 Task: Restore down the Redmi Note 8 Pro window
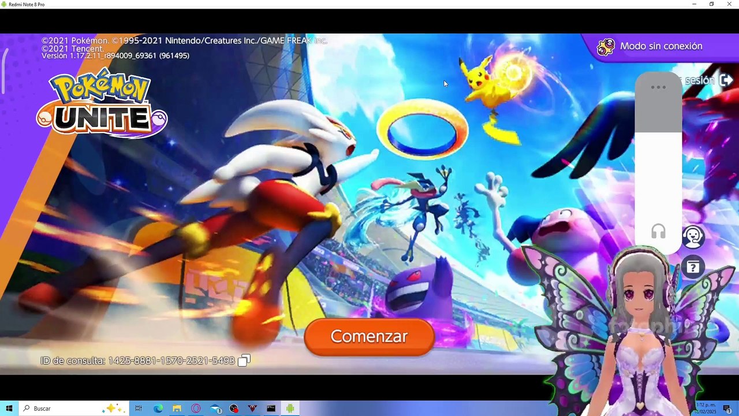coord(711,4)
